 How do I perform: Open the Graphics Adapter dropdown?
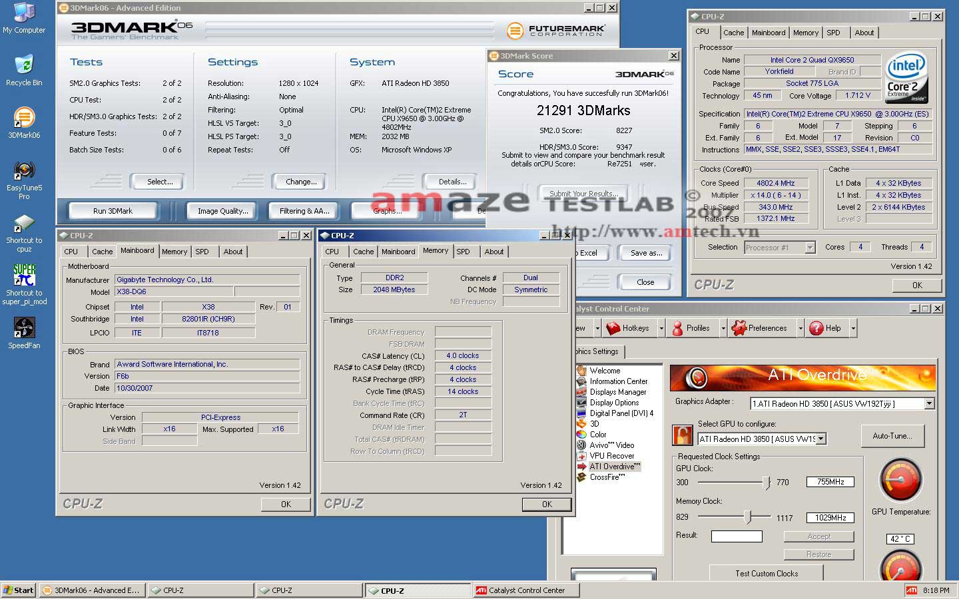tap(929, 403)
